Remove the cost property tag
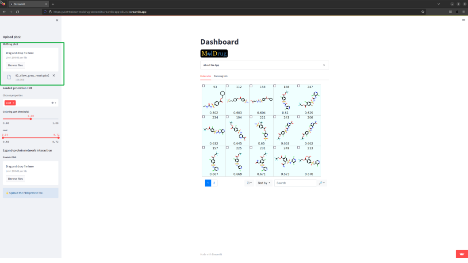This screenshot has width=468, height=263. [x=13, y=103]
